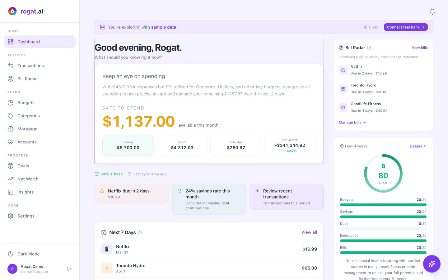This screenshot has width=448, height=280.
Task: Expand How it works Details
Action: [418, 146]
